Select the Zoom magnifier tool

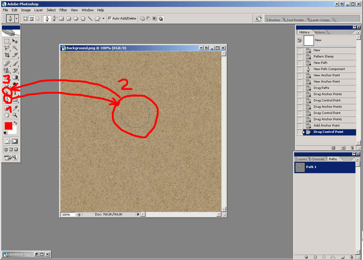[15, 115]
